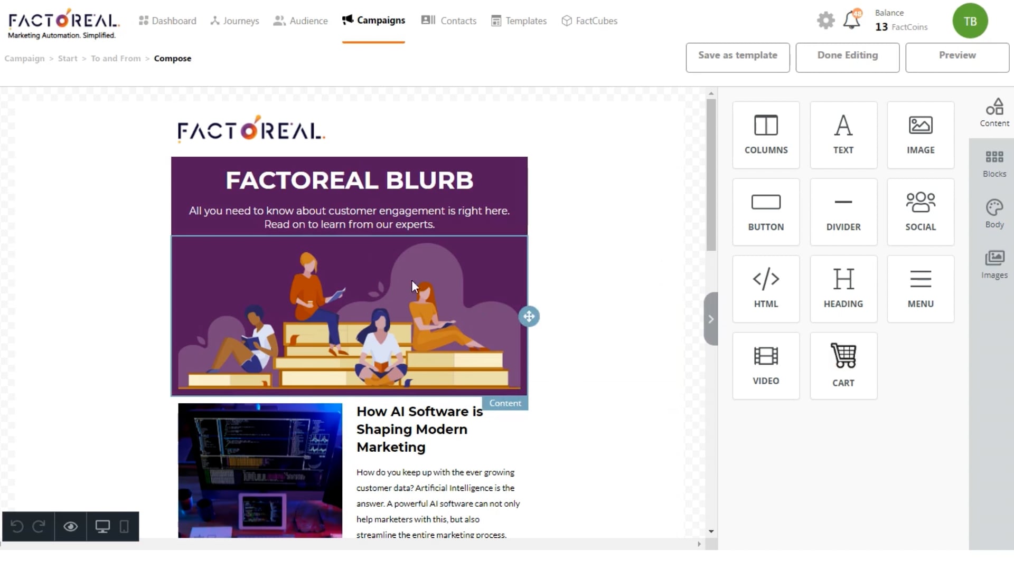Image resolution: width=1014 pixels, height=570 pixels.
Task: Open FactCubes in top navigation
Action: coord(589,21)
